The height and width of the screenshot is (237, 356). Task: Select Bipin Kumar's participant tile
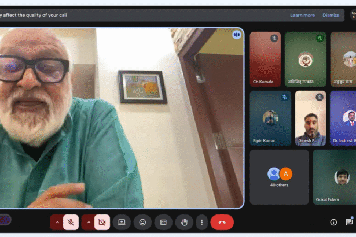pos(270,118)
